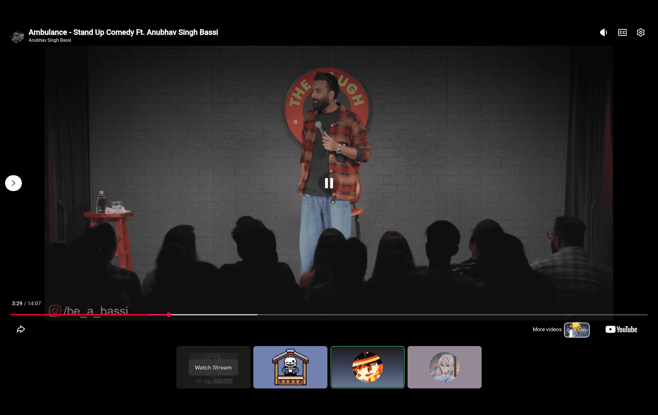This screenshot has height=415, width=658.
Task: Click the red playhead on progress bar
Action: coord(169,315)
